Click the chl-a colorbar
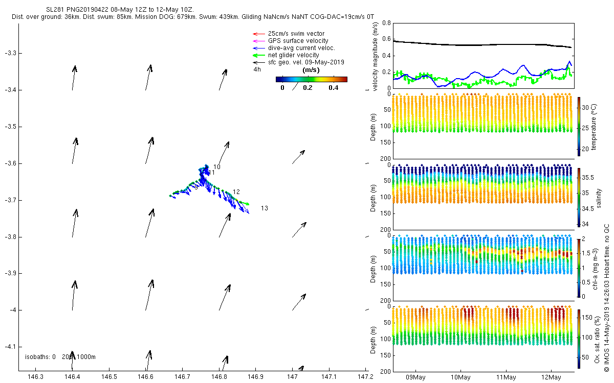The height and width of the screenshot is (383, 614). pyautogui.click(x=579, y=268)
